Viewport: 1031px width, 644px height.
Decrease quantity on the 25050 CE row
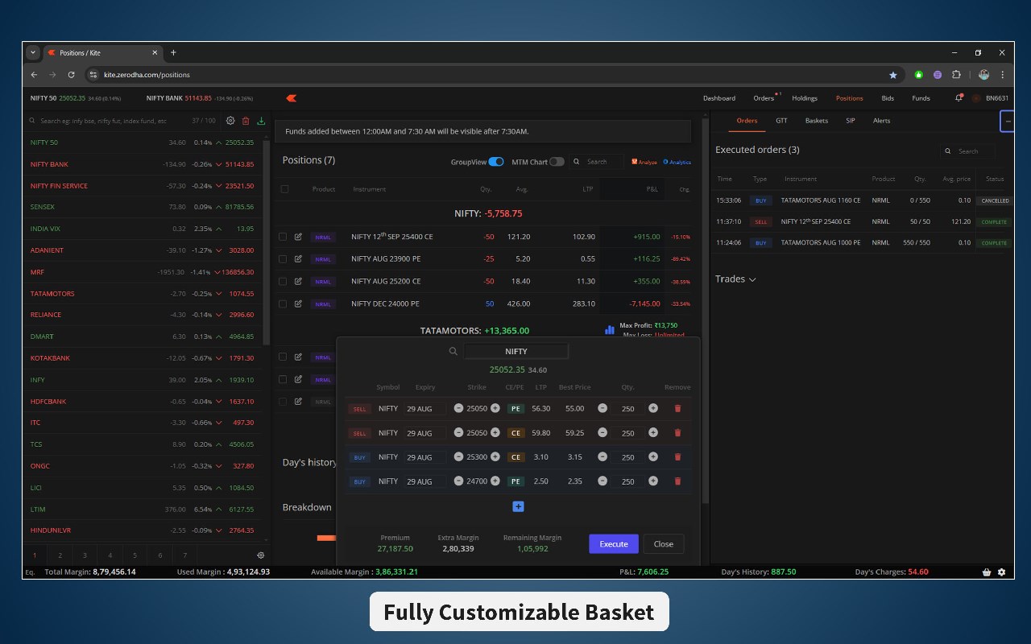[x=603, y=432]
